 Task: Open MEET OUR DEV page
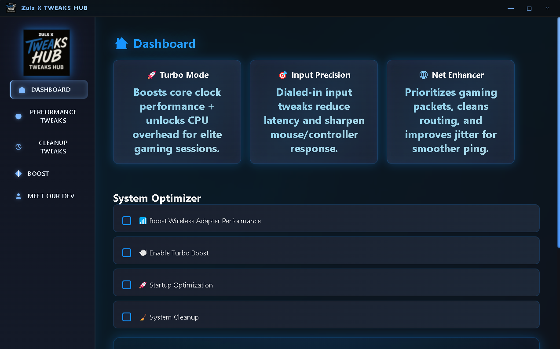coord(49,196)
